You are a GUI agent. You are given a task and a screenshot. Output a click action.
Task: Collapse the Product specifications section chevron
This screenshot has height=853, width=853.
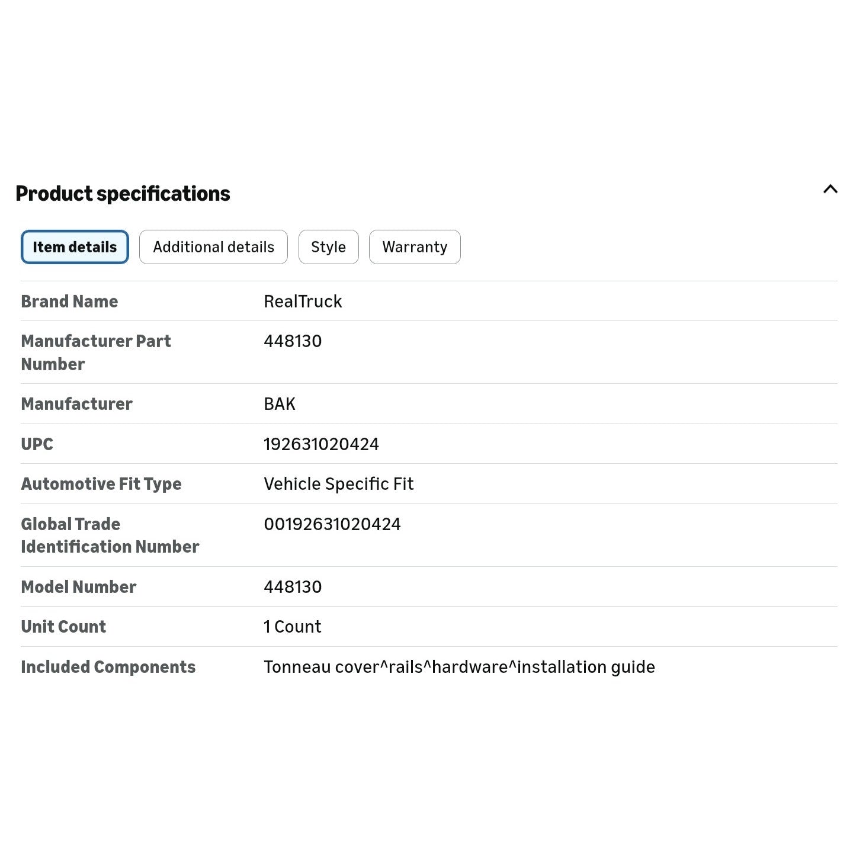pos(830,190)
